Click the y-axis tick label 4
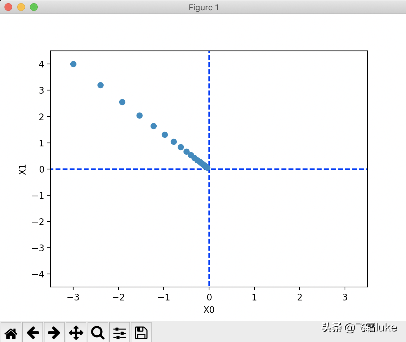 pyautogui.click(x=42, y=64)
